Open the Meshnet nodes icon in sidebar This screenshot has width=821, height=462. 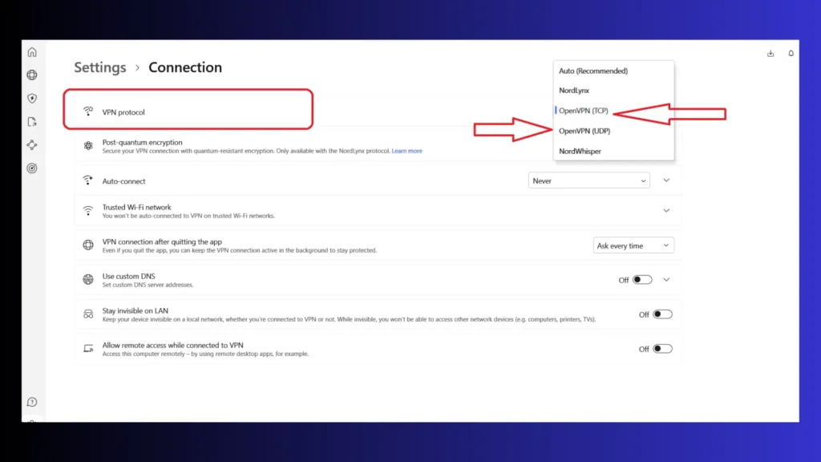[32, 145]
